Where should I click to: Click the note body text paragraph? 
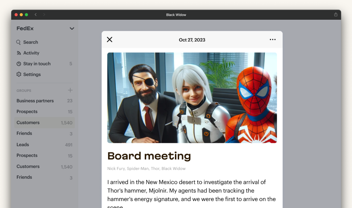click(x=192, y=194)
